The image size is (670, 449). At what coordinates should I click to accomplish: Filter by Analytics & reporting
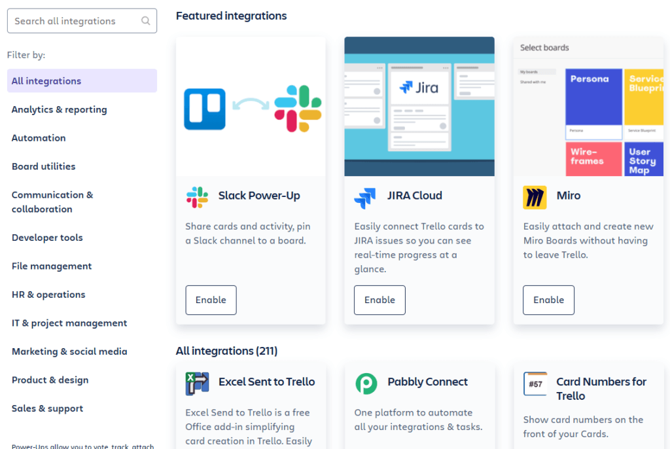(60, 109)
